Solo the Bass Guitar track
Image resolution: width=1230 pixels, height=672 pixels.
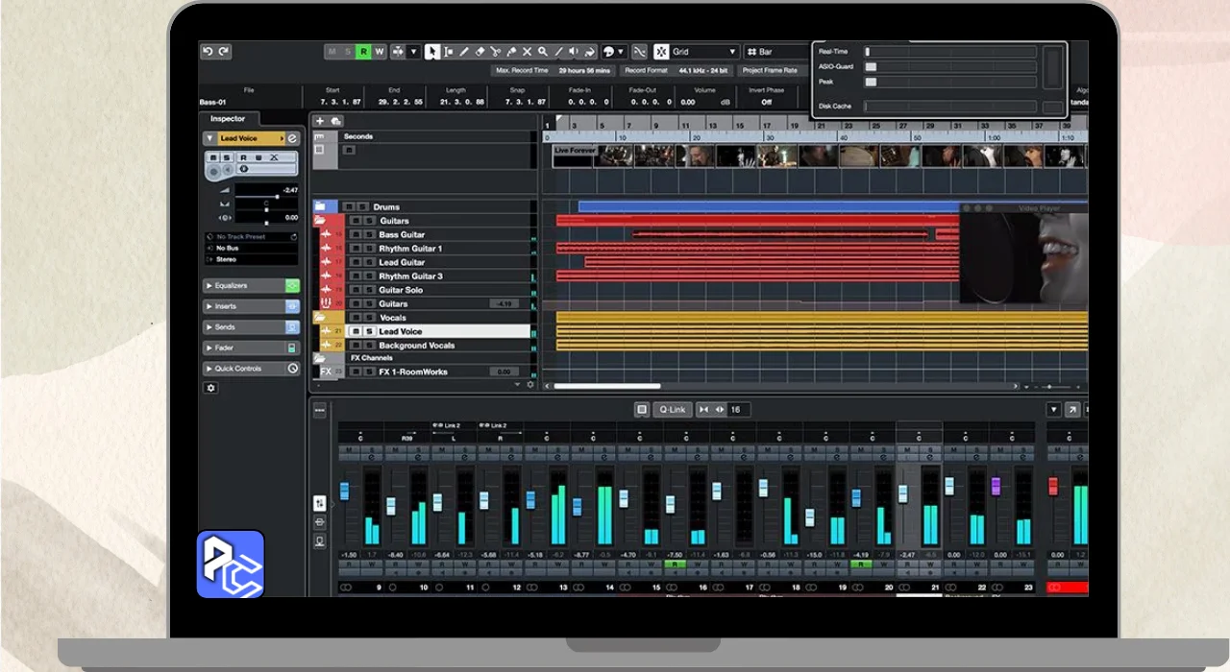click(369, 235)
